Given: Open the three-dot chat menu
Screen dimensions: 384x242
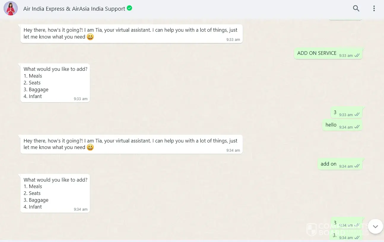Looking at the screenshot, I should click(374, 9).
